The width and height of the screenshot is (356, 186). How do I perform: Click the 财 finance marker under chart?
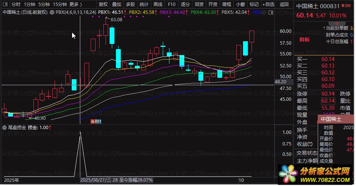point(98,121)
